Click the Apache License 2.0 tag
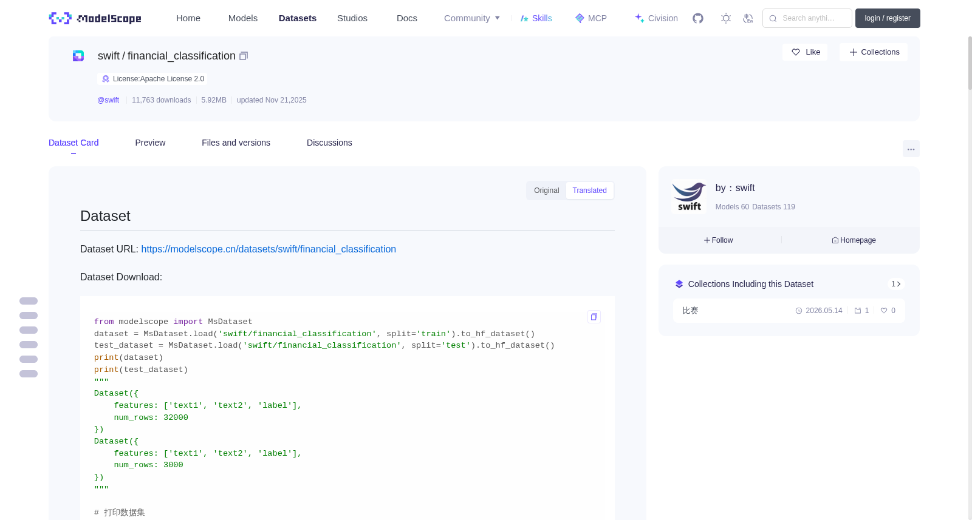972x520 pixels. click(x=152, y=79)
